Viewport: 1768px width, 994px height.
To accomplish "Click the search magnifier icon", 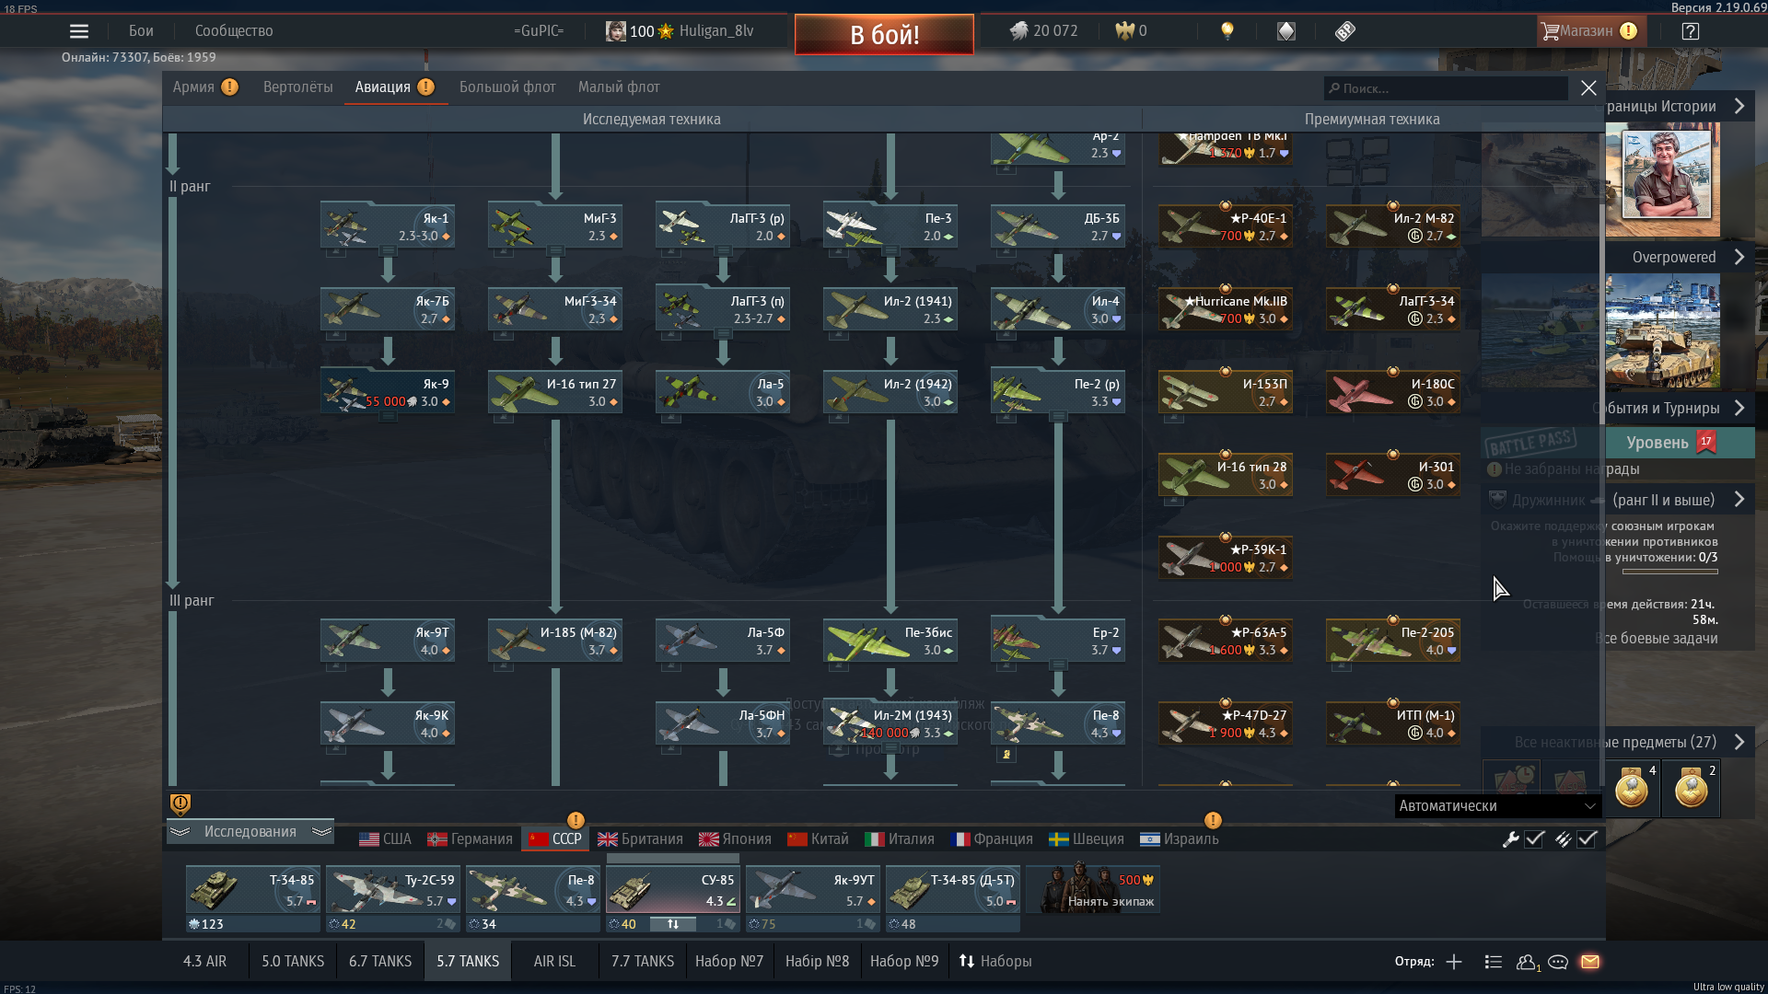I will pyautogui.click(x=1334, y=88).
